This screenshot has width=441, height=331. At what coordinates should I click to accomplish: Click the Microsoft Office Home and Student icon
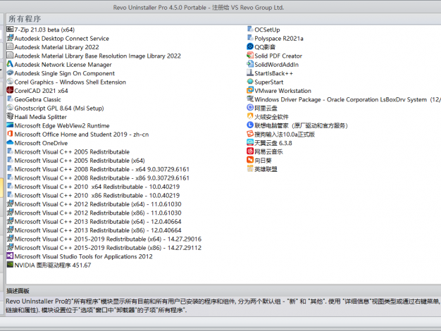point(10,134)
